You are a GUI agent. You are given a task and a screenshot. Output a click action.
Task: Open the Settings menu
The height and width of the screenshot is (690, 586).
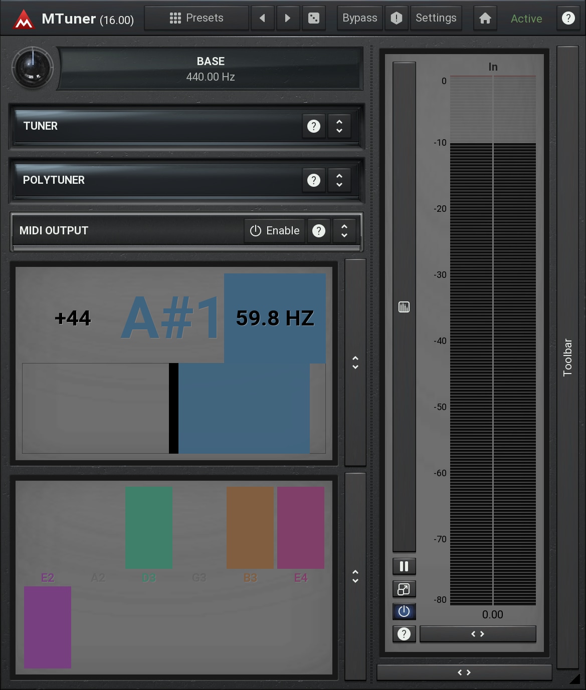(436, 18)
